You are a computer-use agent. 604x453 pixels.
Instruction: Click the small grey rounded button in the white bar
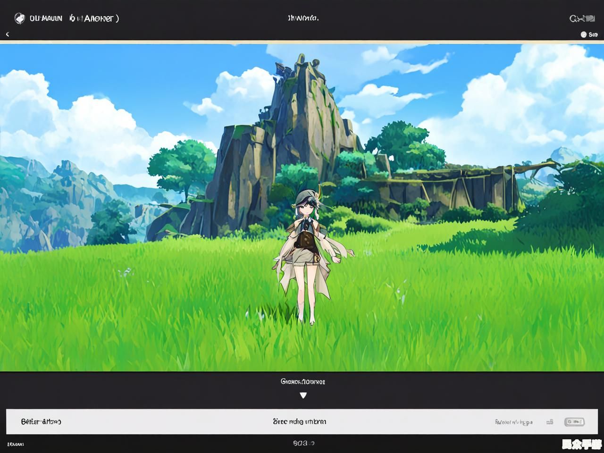click(574, 422)
